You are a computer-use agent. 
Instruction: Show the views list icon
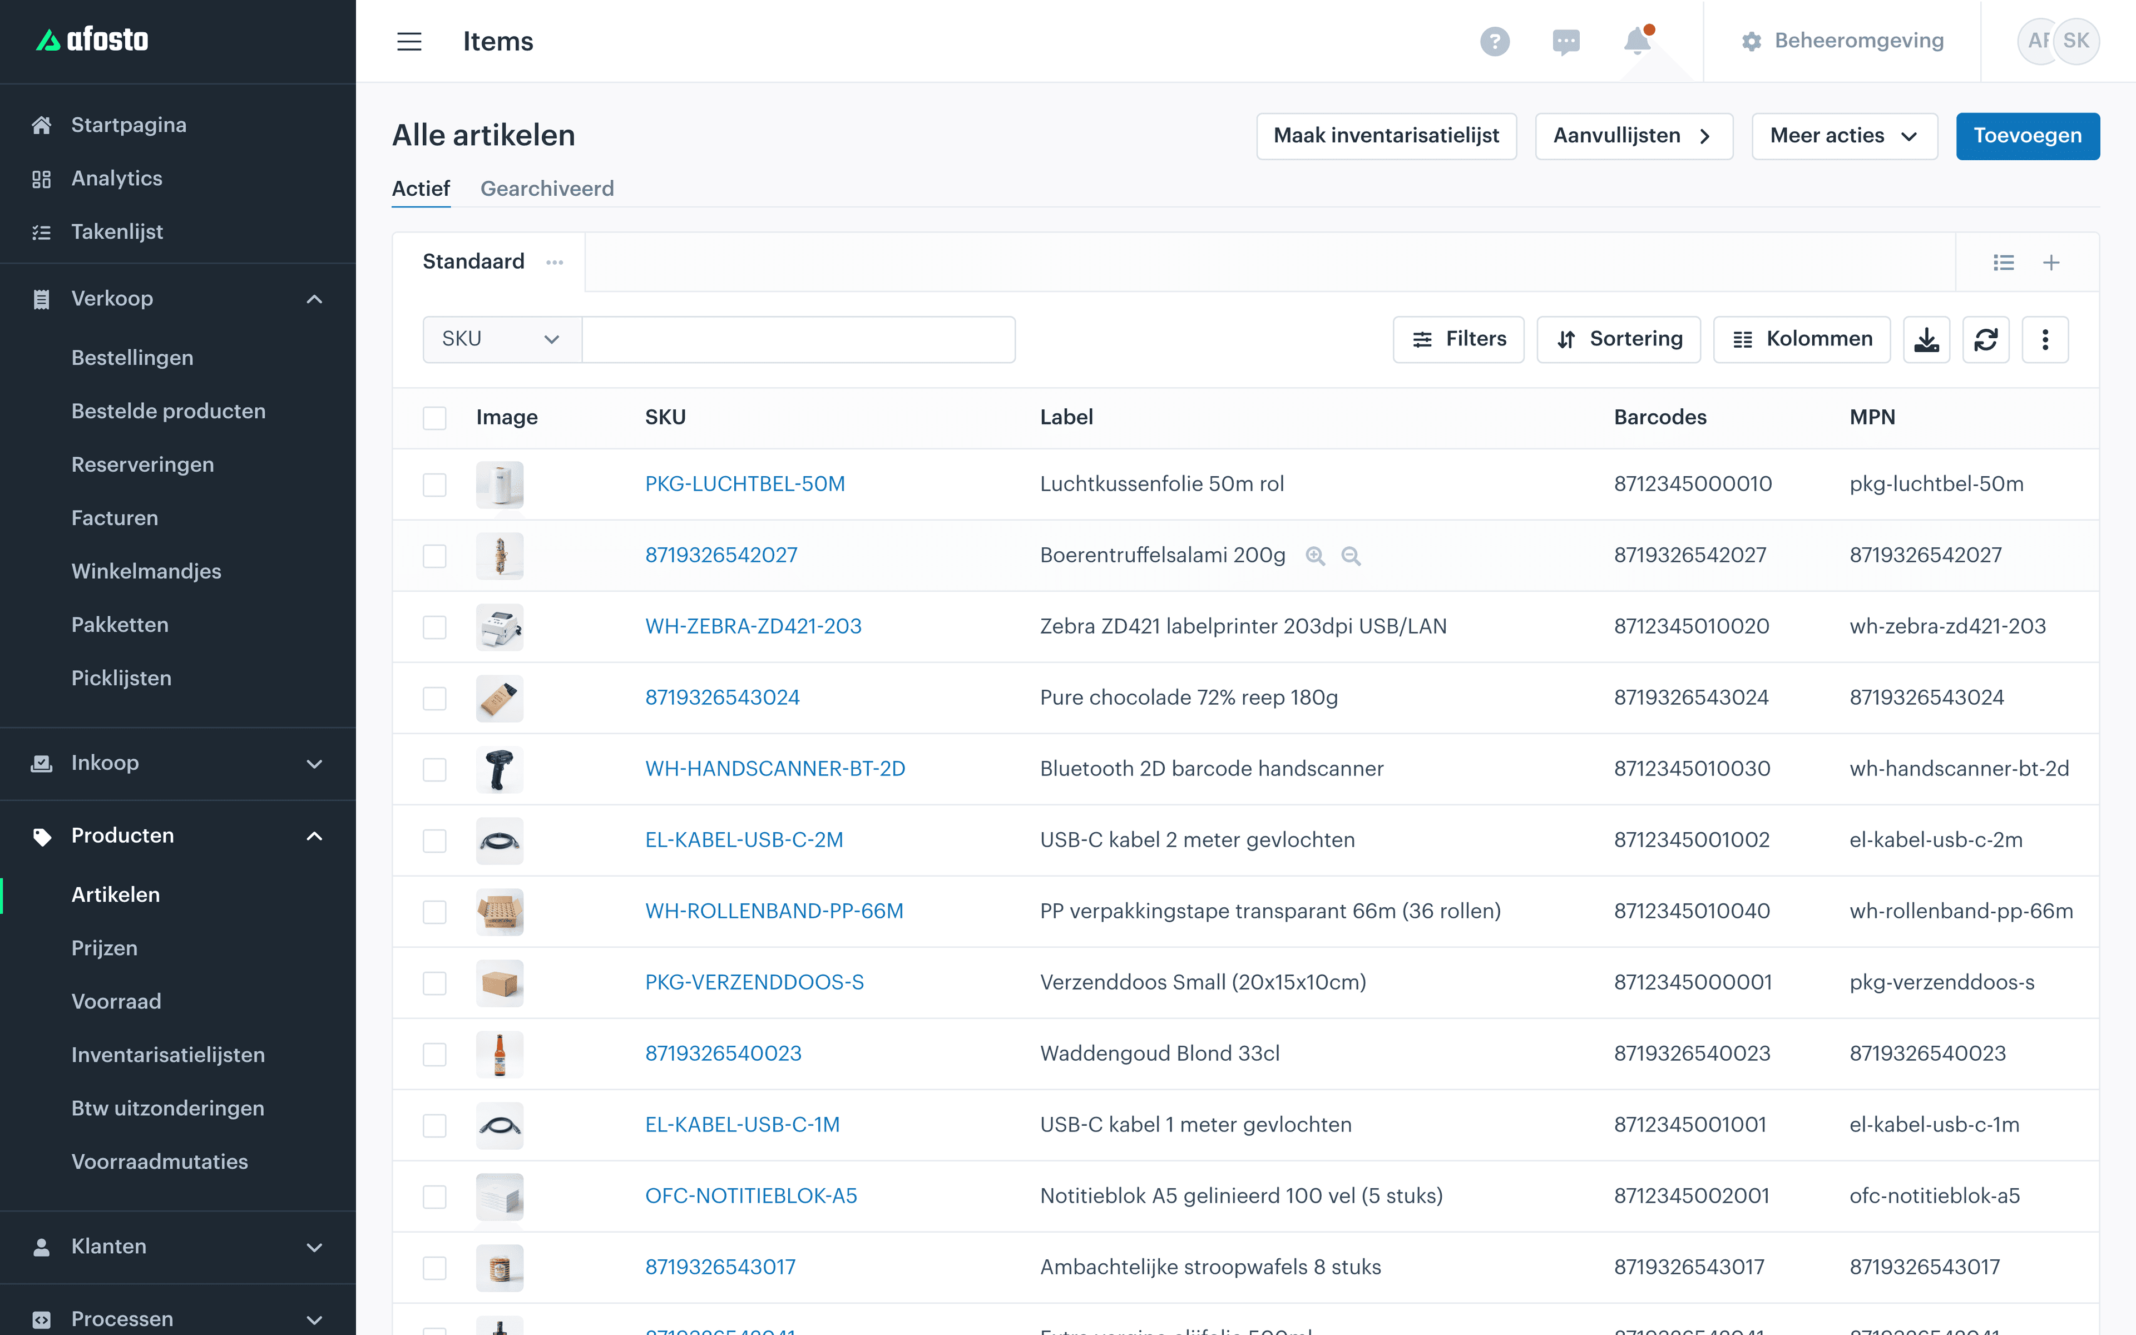2004,262
